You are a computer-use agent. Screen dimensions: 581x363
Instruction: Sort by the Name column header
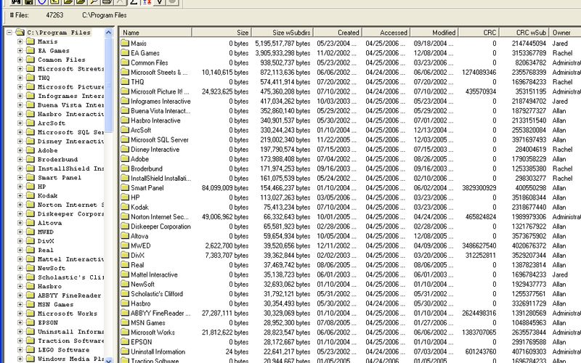(x=155, y=33)
